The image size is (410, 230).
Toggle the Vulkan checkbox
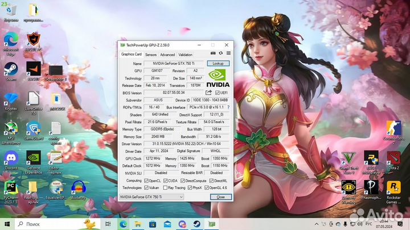tap(146, 188)
